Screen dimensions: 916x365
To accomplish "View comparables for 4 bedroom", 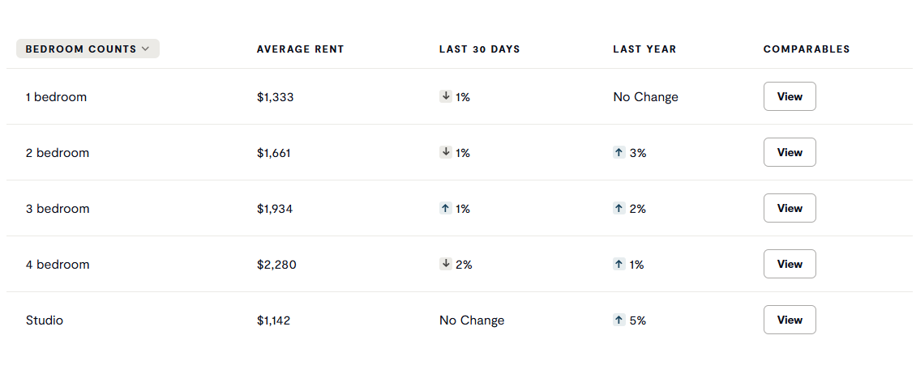I will click(x=789, y=264).
